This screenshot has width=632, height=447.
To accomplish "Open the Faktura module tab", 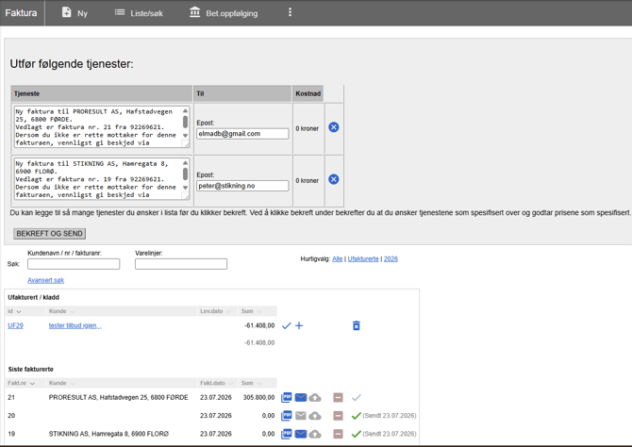I will (x=21, y=13).
